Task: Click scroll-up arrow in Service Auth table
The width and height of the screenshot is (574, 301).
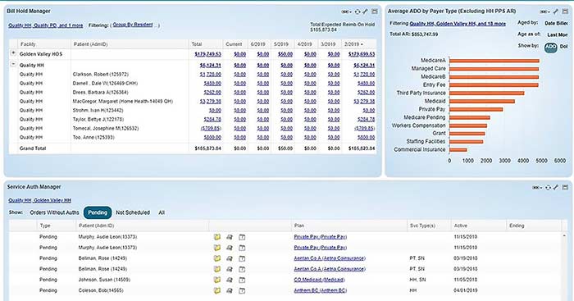Action: click(x=564, y=236)
